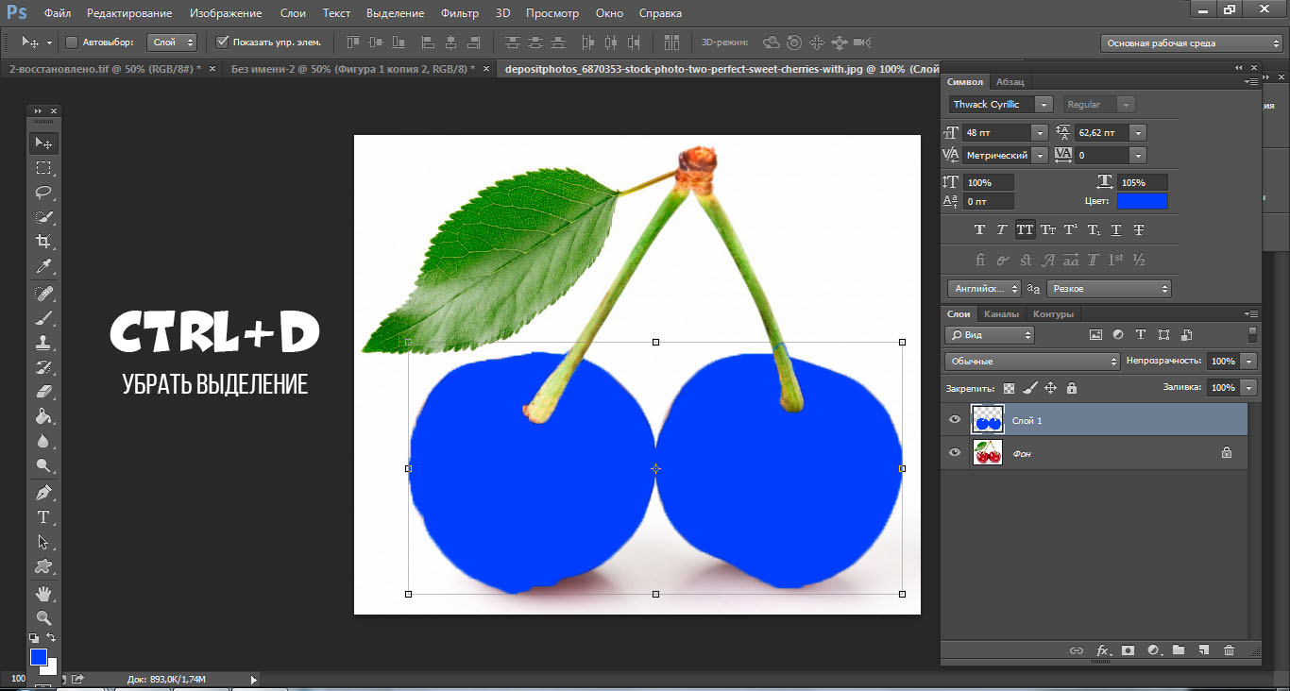Image resolution: width=1290 pixels, height=691 pixels.
Task: Select the Eyedropper tool
Action: click(x=43, y=267)
